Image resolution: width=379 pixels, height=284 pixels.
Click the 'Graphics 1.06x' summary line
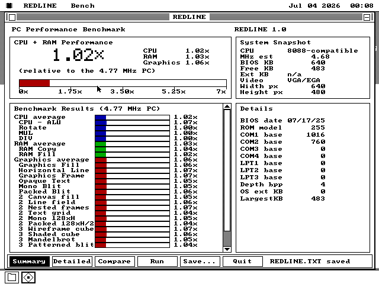(x=176, y=63)
